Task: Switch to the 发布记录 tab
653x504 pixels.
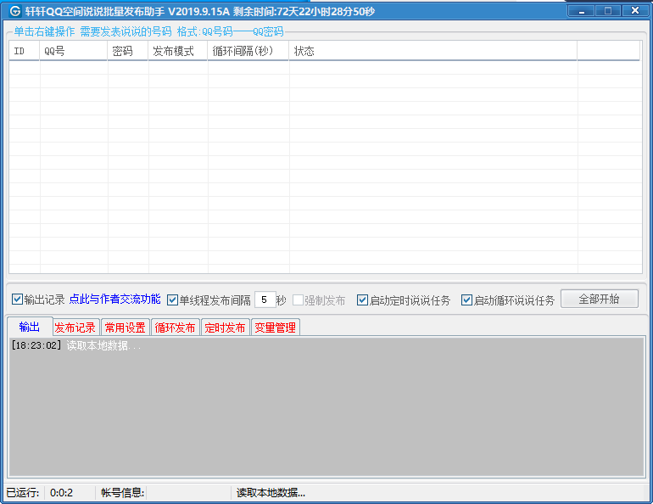Action: (x=75, y=328)
